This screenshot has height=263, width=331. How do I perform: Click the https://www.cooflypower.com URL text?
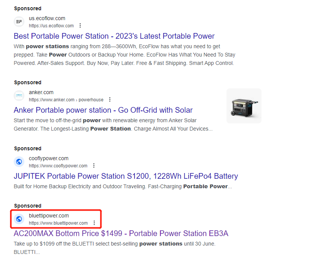pos(58,166)
